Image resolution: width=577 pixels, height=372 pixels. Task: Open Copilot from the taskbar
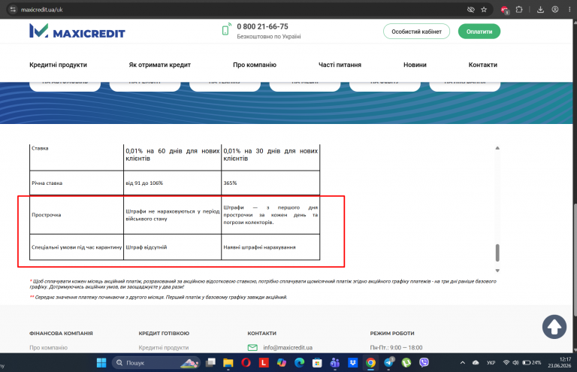tap(282, 363)
